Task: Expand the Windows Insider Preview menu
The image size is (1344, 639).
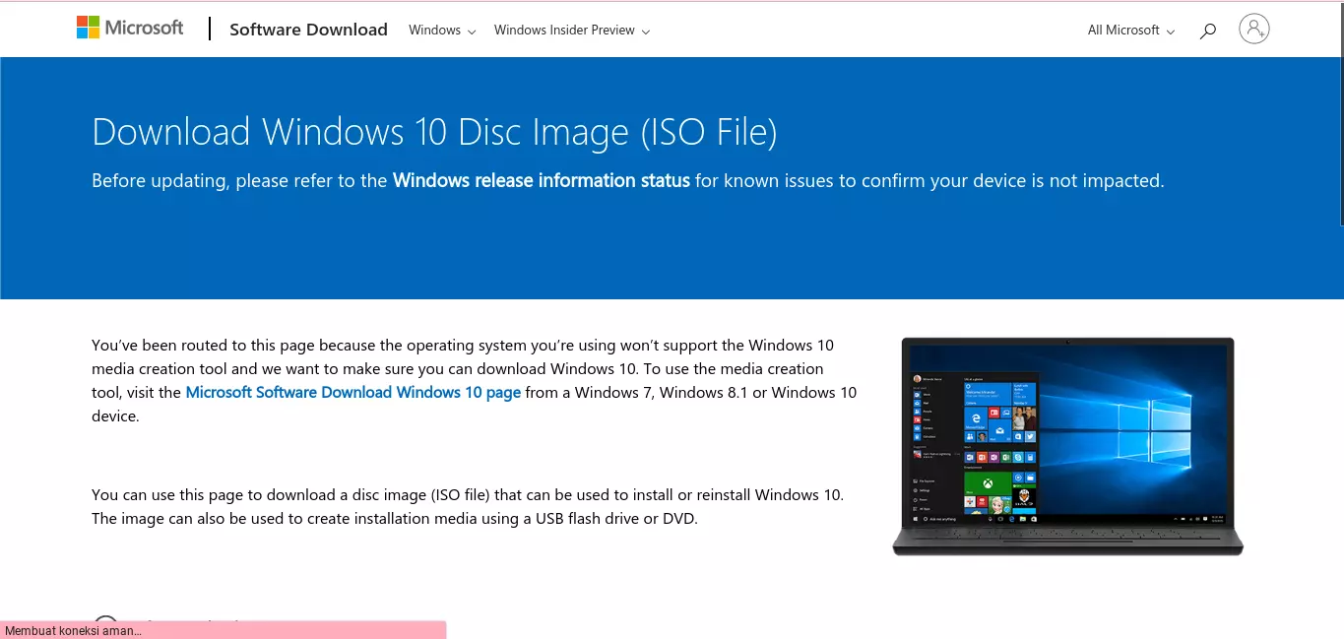Action: (x=572, y=31)
